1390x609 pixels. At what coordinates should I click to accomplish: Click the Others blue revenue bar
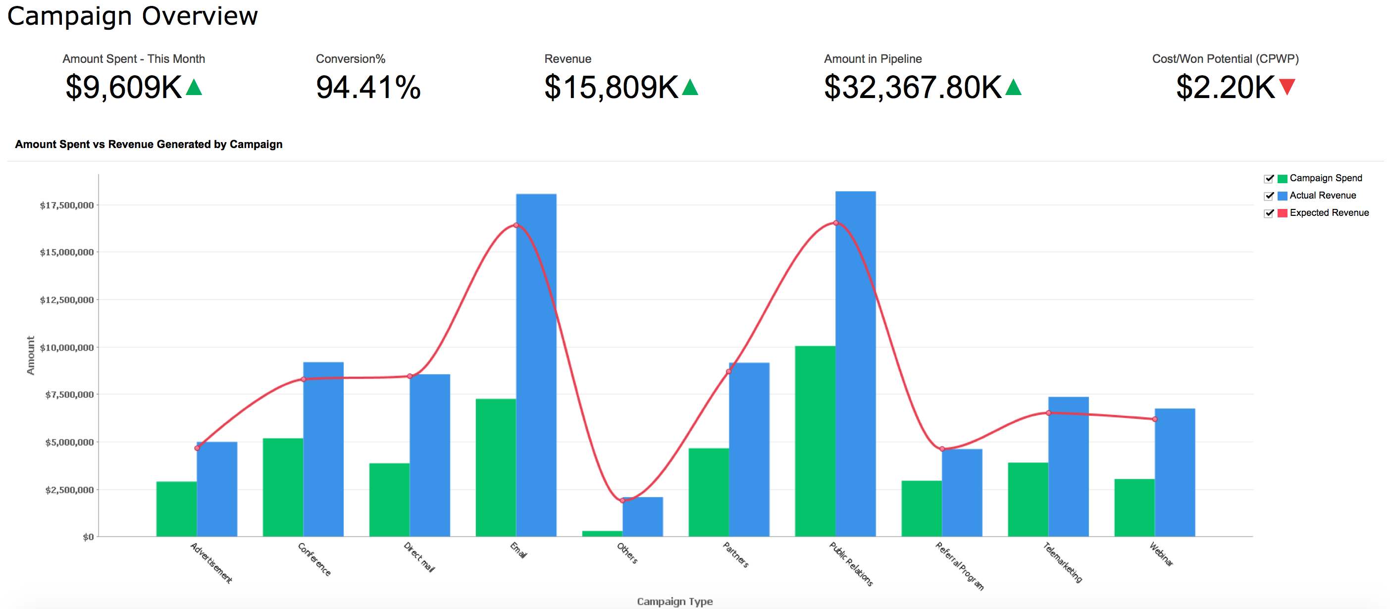[642, 517]
